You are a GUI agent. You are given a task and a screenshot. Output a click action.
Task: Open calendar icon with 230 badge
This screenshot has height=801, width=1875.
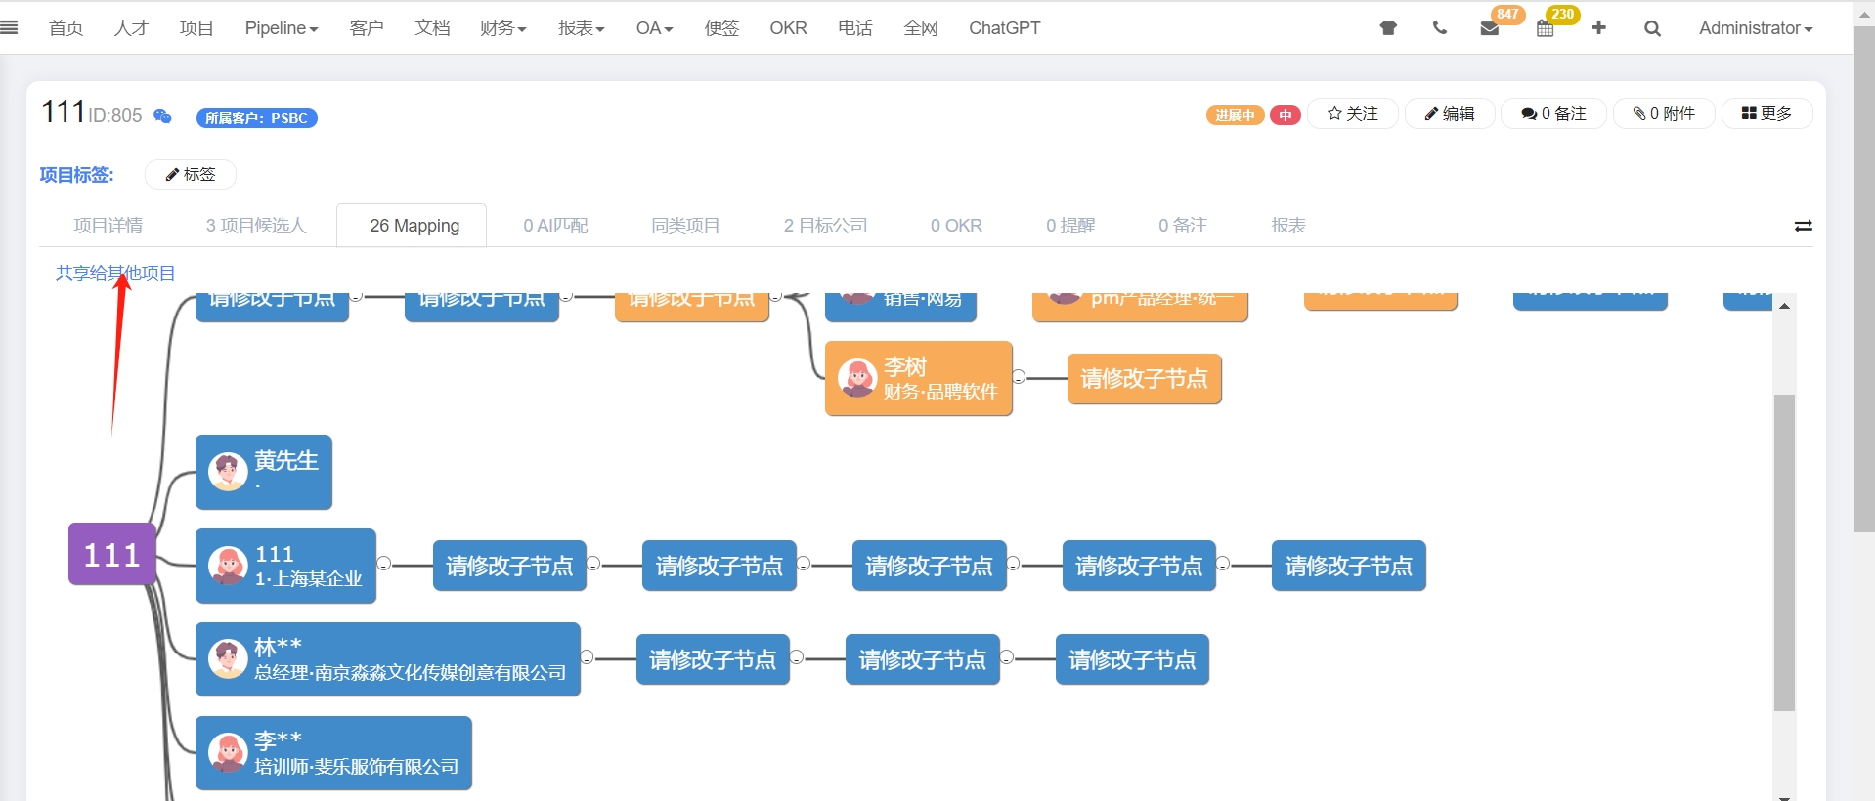[1546, 28]
